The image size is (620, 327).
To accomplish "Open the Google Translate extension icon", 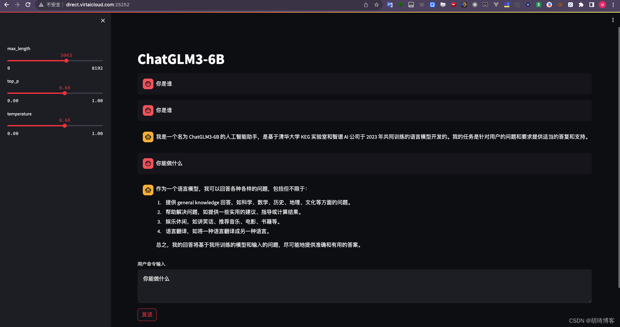I will coord(390,5).
